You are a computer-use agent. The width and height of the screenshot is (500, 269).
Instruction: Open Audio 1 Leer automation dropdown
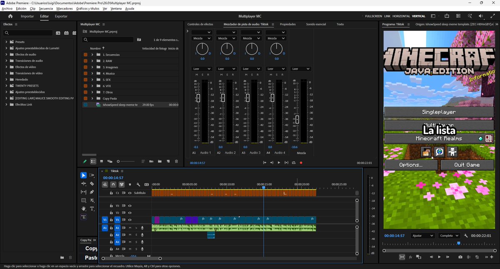[202, 69]
